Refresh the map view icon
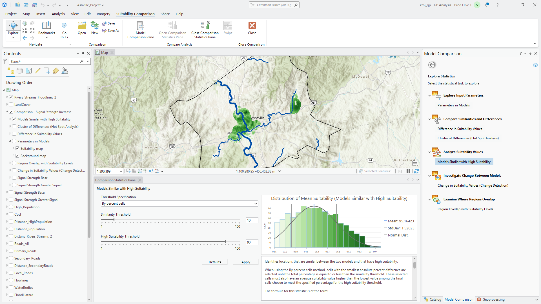 (x=416, y=171)
